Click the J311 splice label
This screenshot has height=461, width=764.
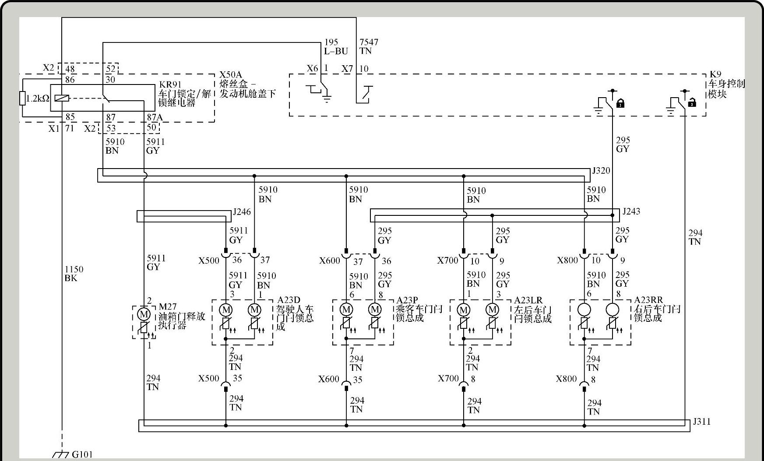701,422
